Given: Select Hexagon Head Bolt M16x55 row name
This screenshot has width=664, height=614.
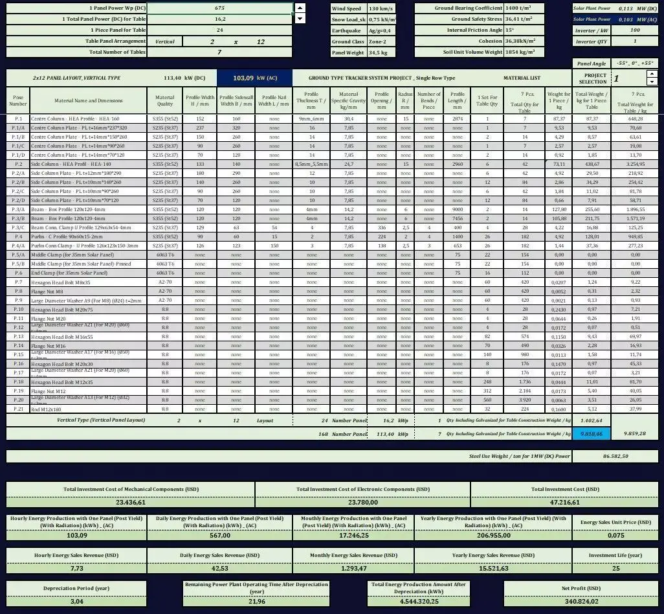Looking at the screenshot, I should [88, 336].
